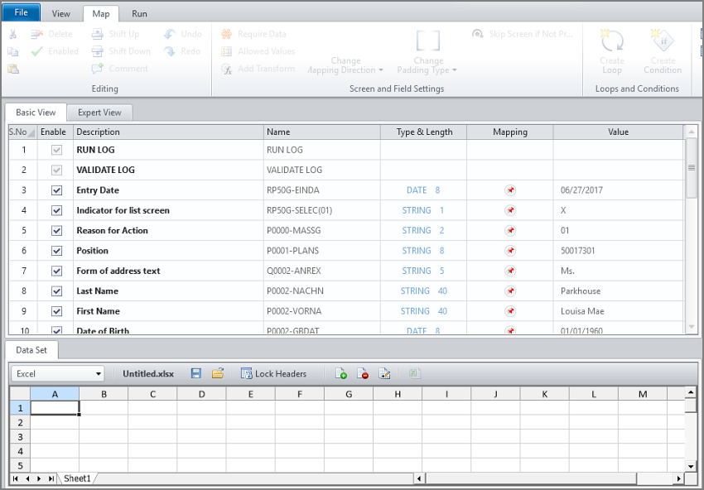Click the green Enabled checkmark icon
Viewport: 704px width, 490px height.
[x=36, y=51]
